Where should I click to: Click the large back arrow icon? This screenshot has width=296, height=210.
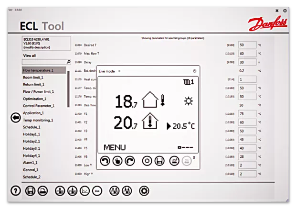[x=16, y=118]
